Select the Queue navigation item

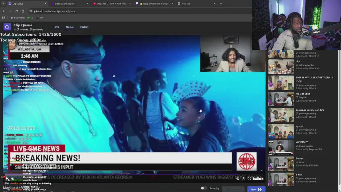[70, 27]
